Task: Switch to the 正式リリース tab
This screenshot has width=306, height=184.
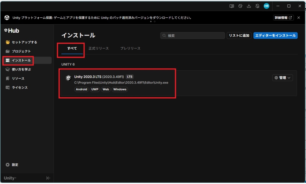Action: coord(99,48)
